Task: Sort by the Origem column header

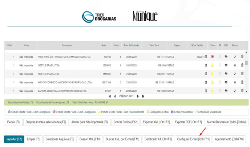Action: tap(177, 45)
